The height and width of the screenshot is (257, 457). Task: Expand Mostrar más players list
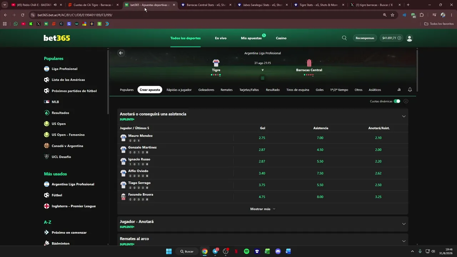pyautogui.click(x=262, y=209)
